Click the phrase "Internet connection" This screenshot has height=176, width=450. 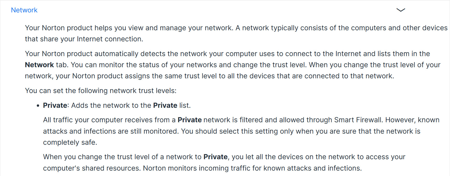click(x=110, y=39)
